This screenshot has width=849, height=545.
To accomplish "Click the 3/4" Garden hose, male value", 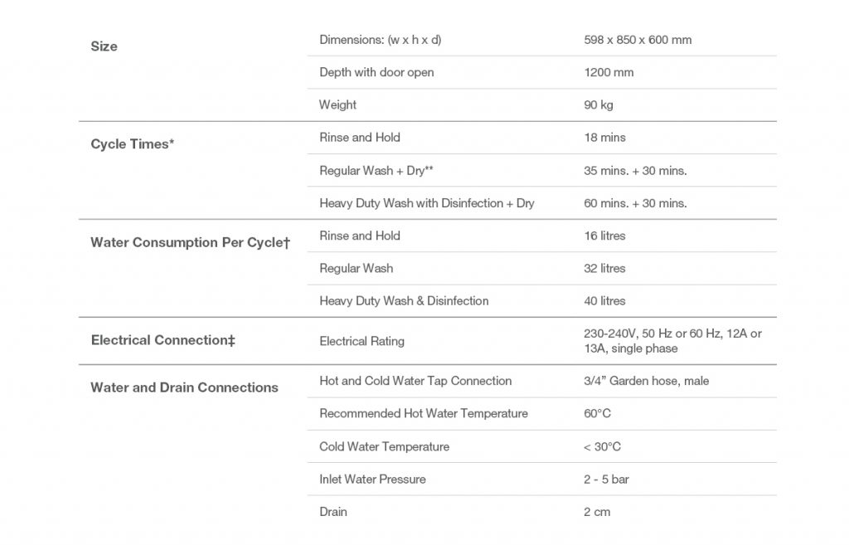I will click(x=646, y=382).
